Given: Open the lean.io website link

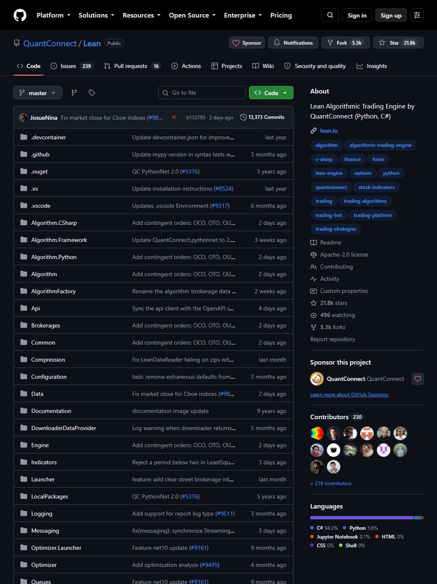Looking at the screenshot, I should point(329,131).
